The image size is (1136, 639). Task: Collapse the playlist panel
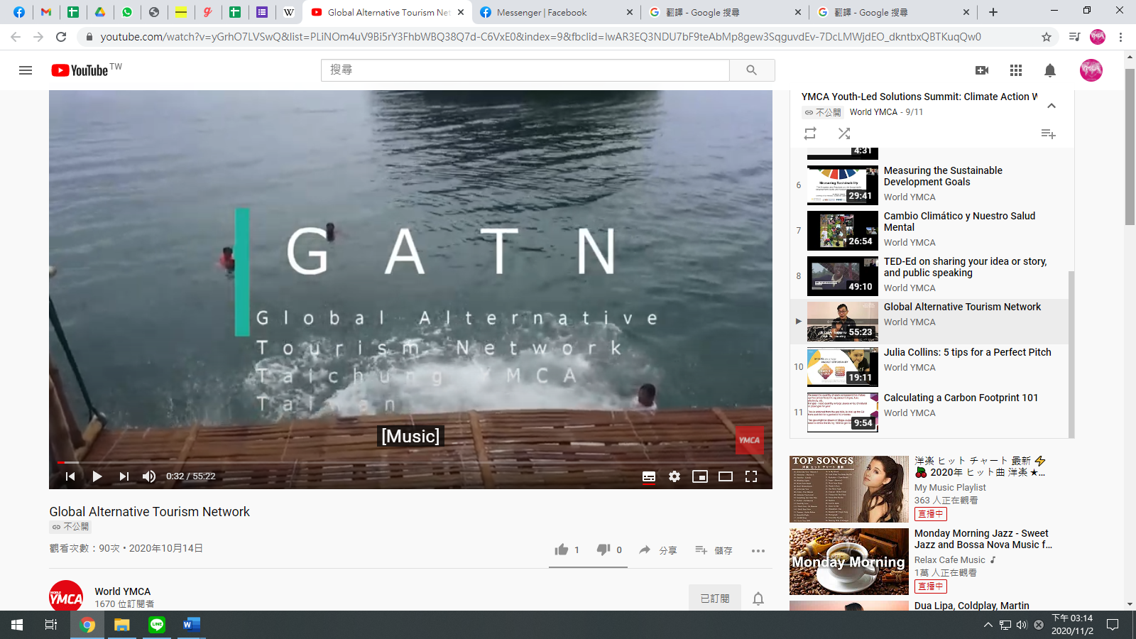pos(1052,106)
